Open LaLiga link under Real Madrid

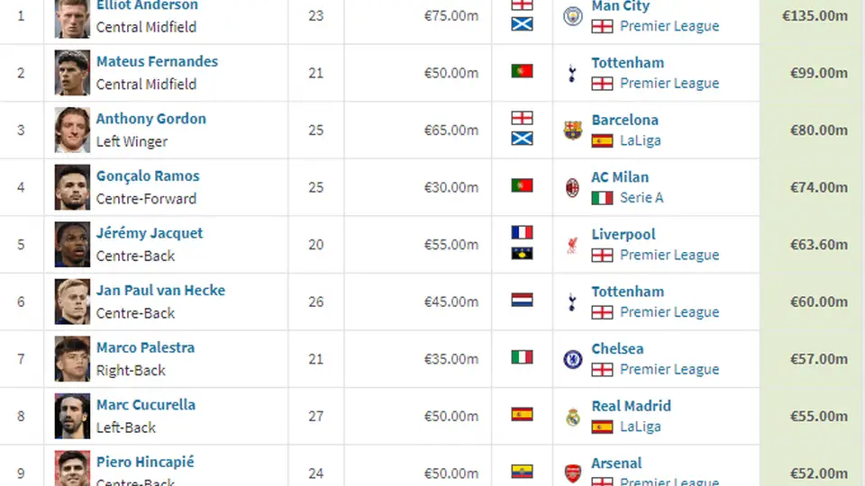(640, 427)
